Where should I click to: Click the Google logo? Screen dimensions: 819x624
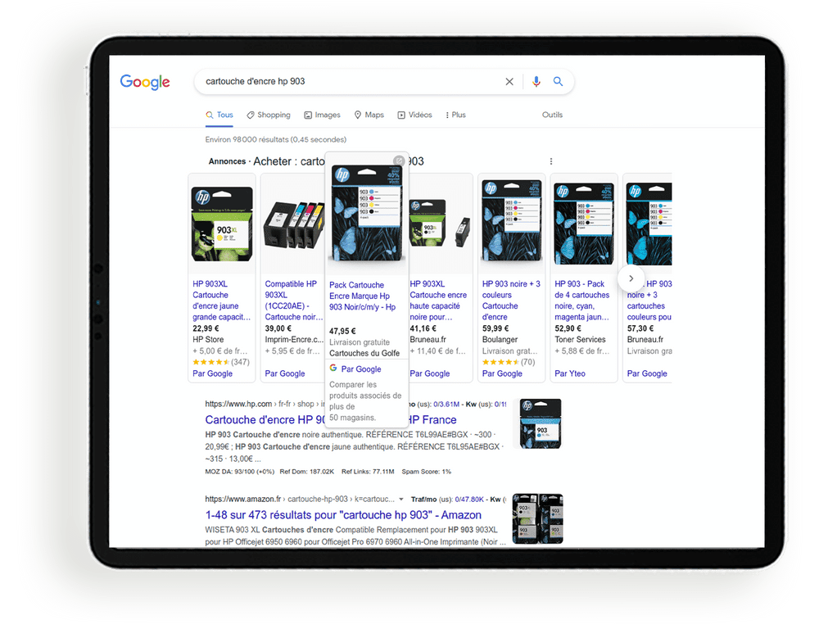pyautogui.click(x=145, y=82)
